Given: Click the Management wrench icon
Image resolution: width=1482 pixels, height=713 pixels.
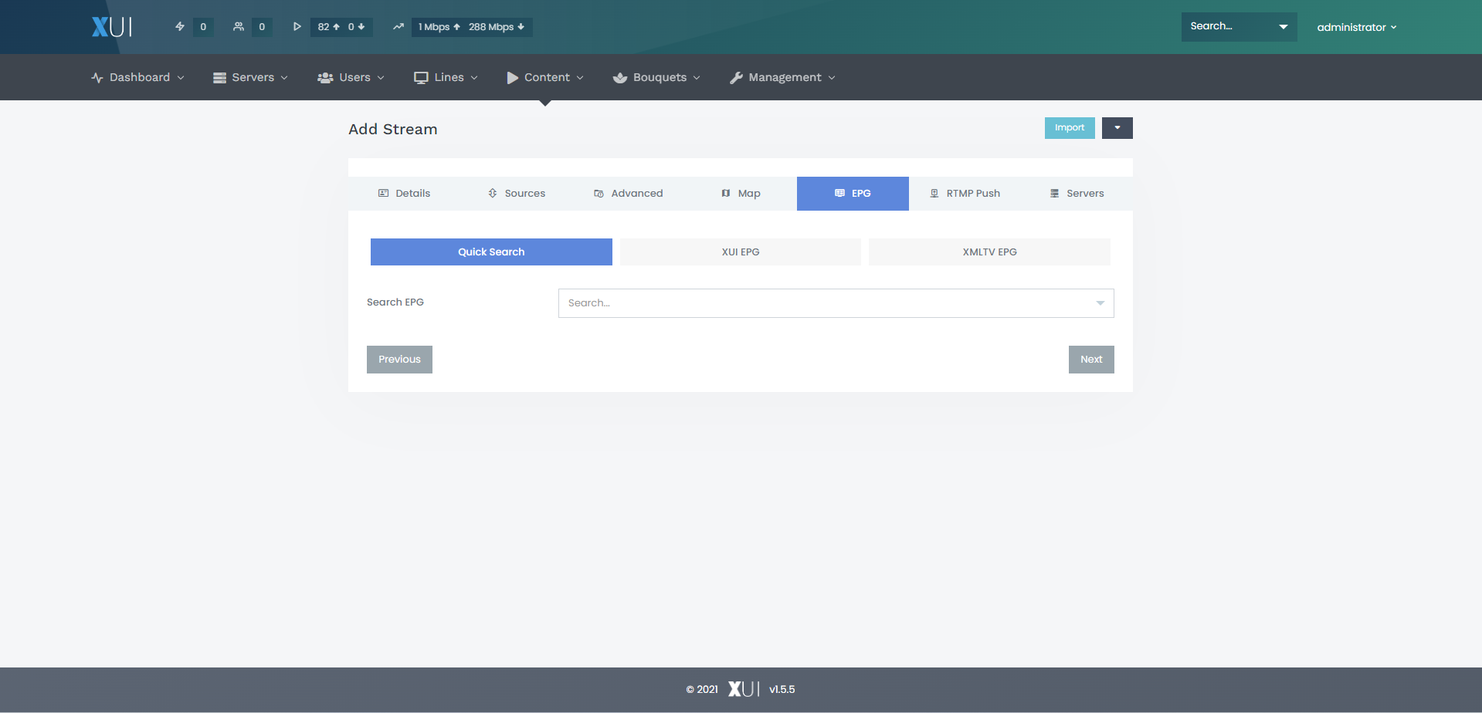Looking at the screenshot, I should (x=736, y=78).
